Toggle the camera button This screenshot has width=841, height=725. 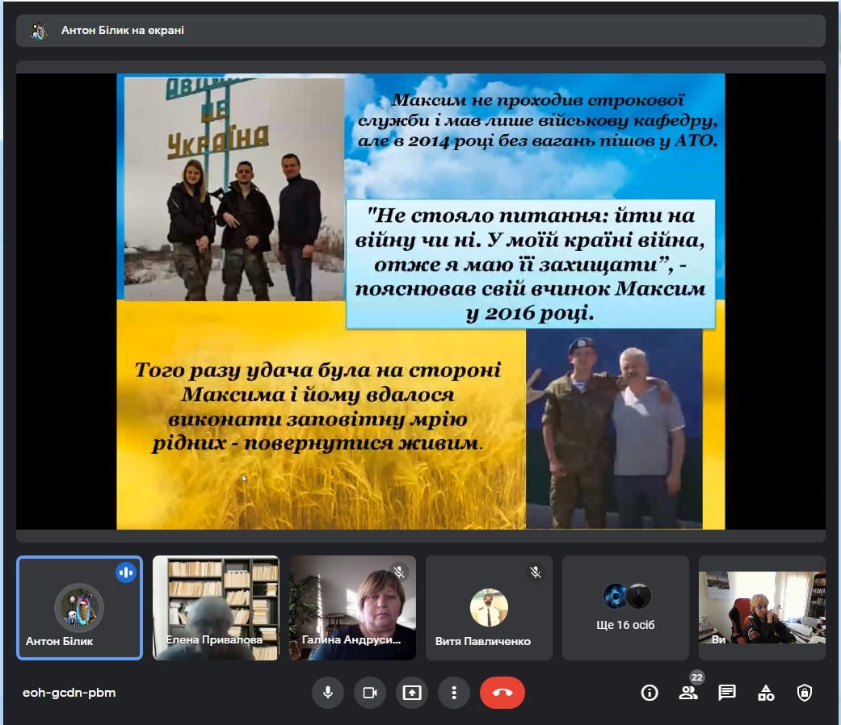(370, 693)
